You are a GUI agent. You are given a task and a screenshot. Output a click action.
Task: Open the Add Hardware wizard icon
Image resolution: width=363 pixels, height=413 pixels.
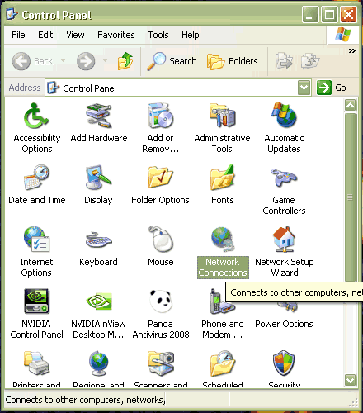tap(99, 116)
